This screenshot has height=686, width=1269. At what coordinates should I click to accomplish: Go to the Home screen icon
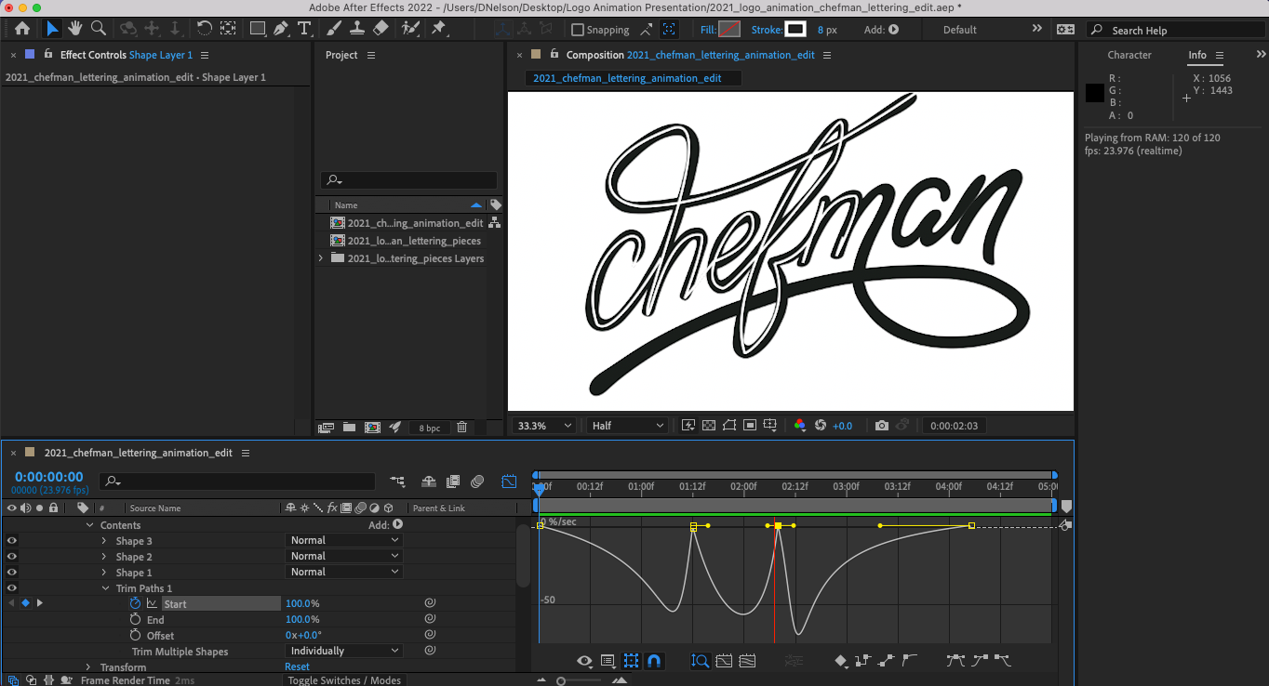[x=22, y=29]
